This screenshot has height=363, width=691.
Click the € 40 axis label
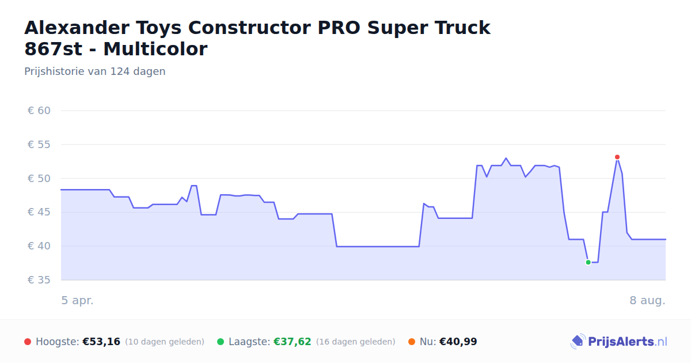click(x=39, y=246)
